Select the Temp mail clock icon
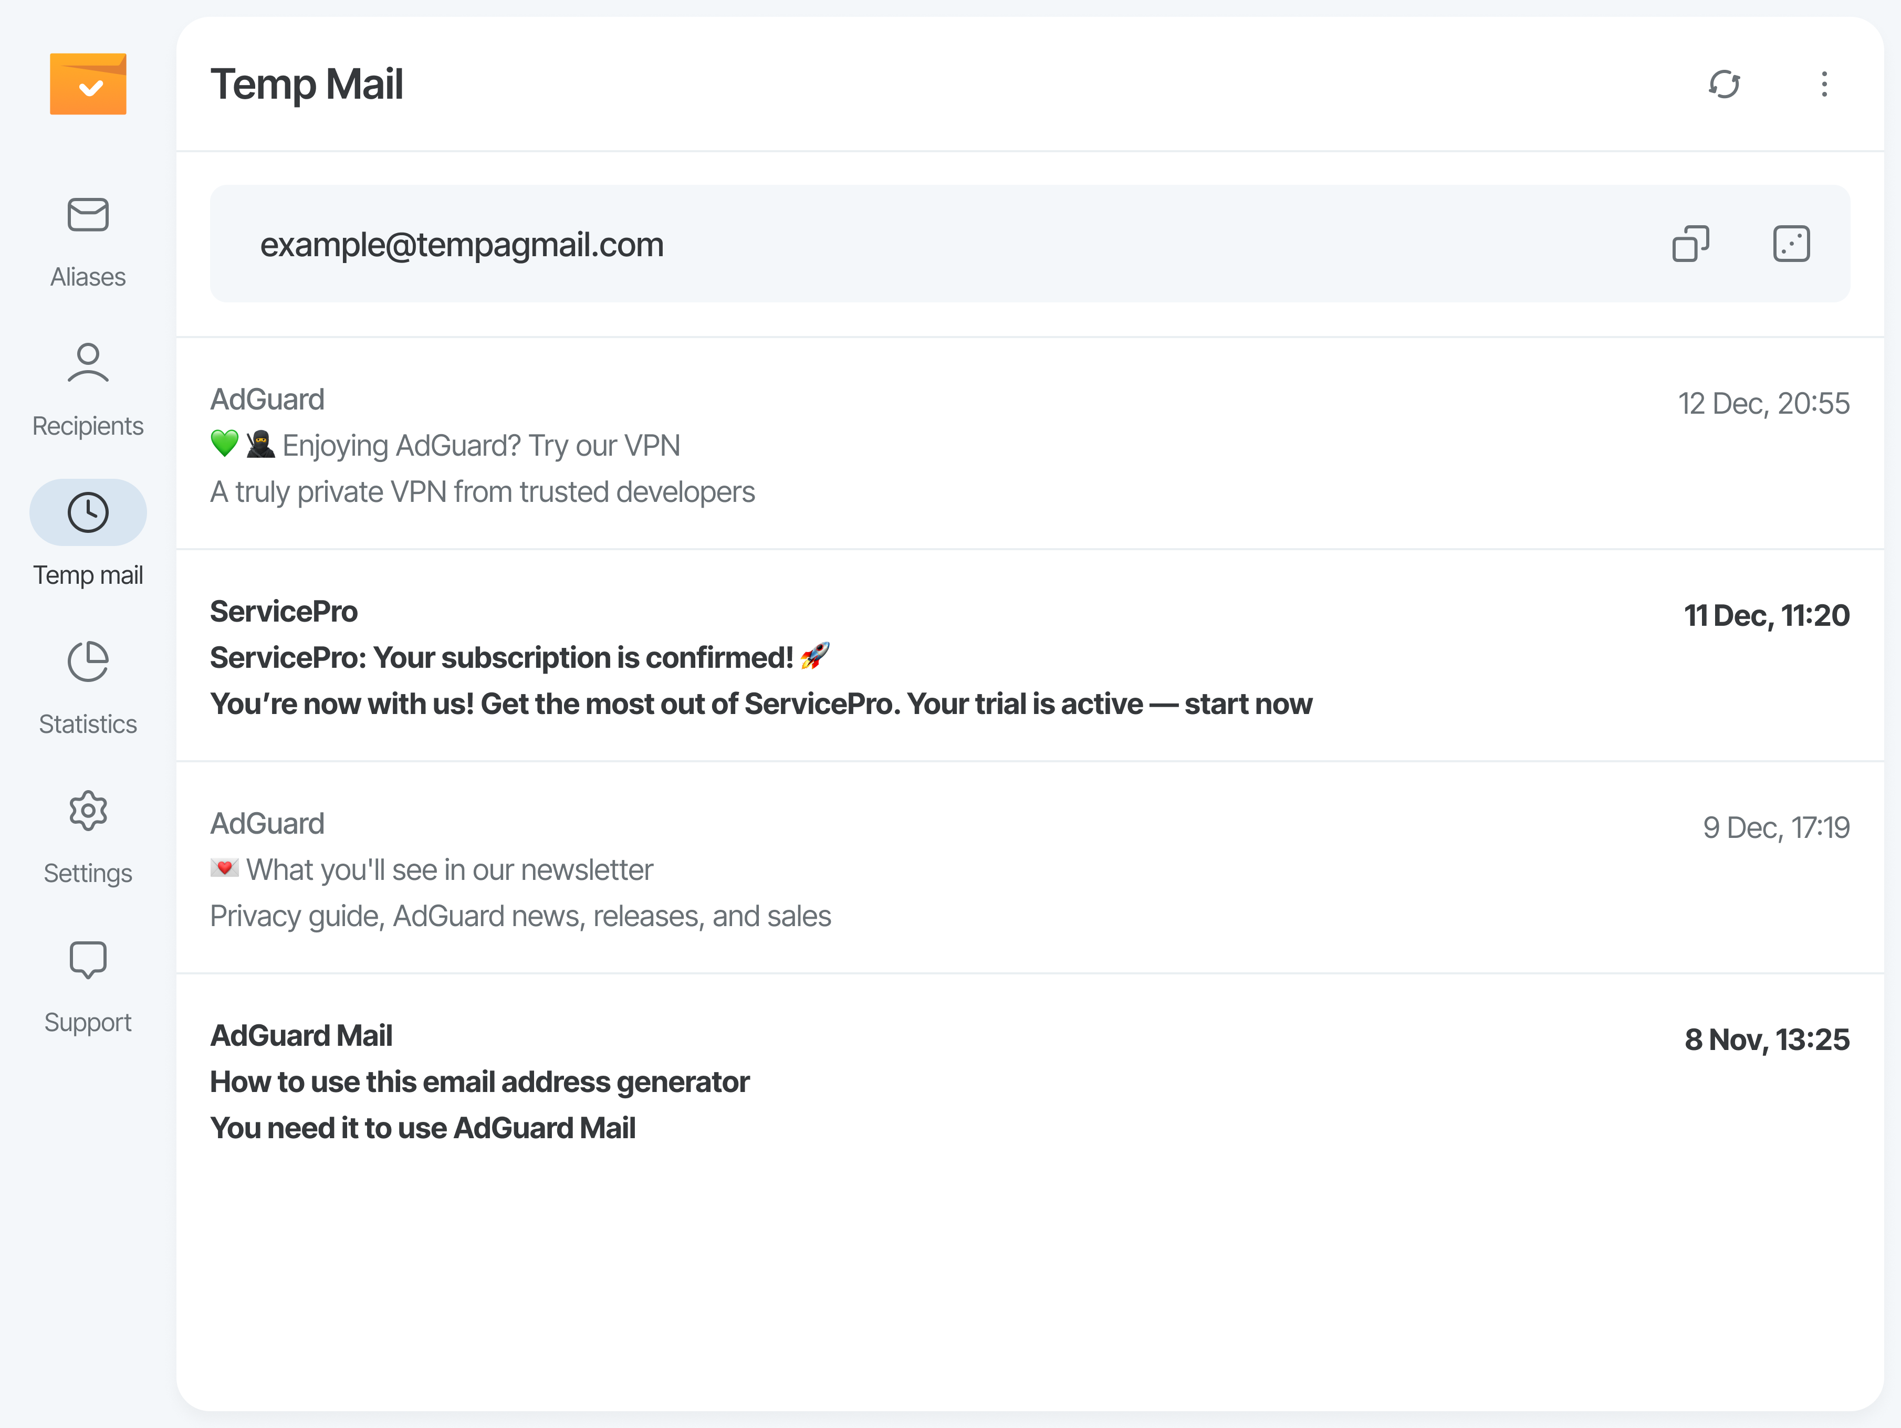Screen dimensions: 1901x1428 88,512
